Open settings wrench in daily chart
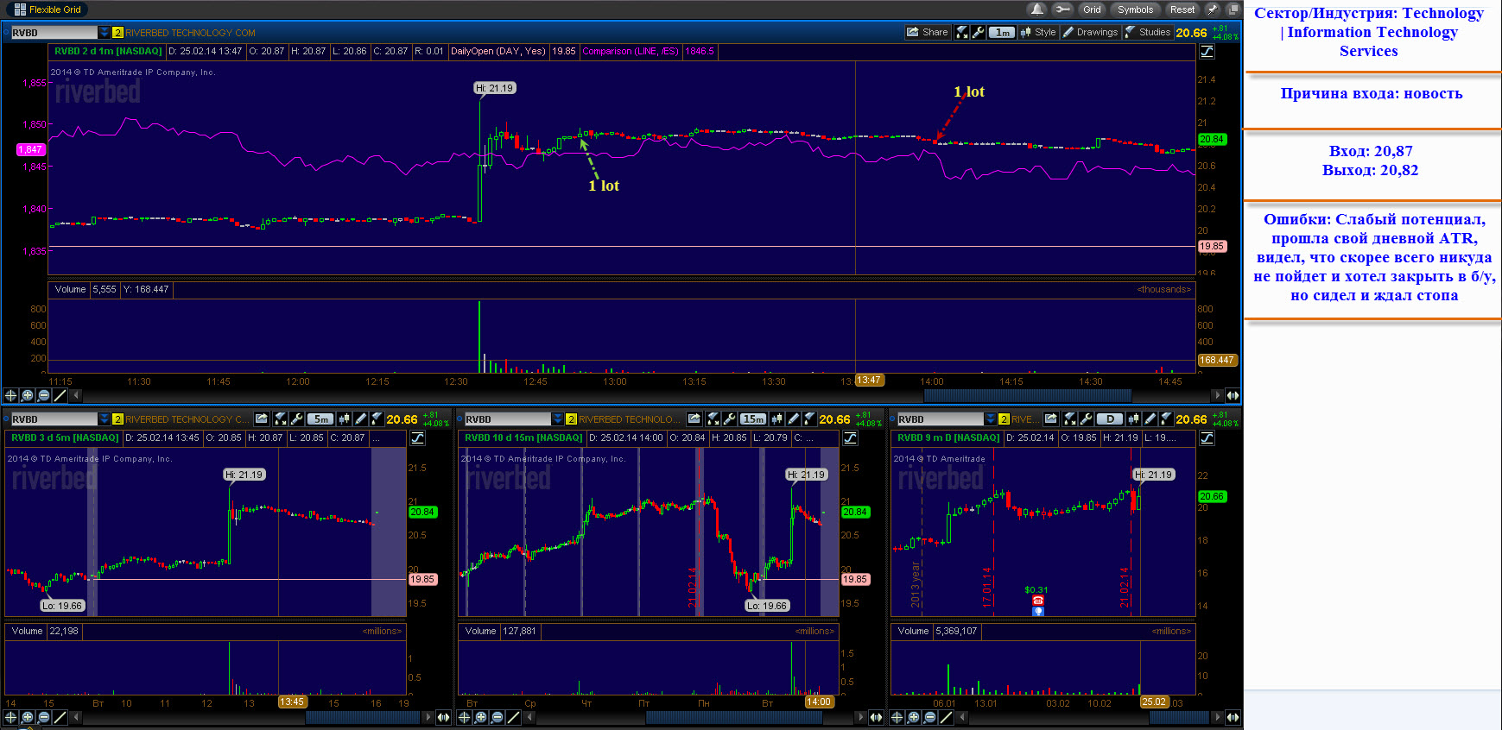1502x730 pixels. point(1086,418)
